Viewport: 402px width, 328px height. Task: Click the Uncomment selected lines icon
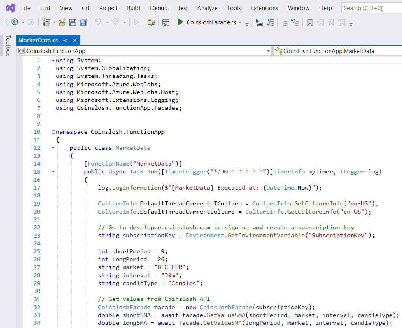coord(295,22)
